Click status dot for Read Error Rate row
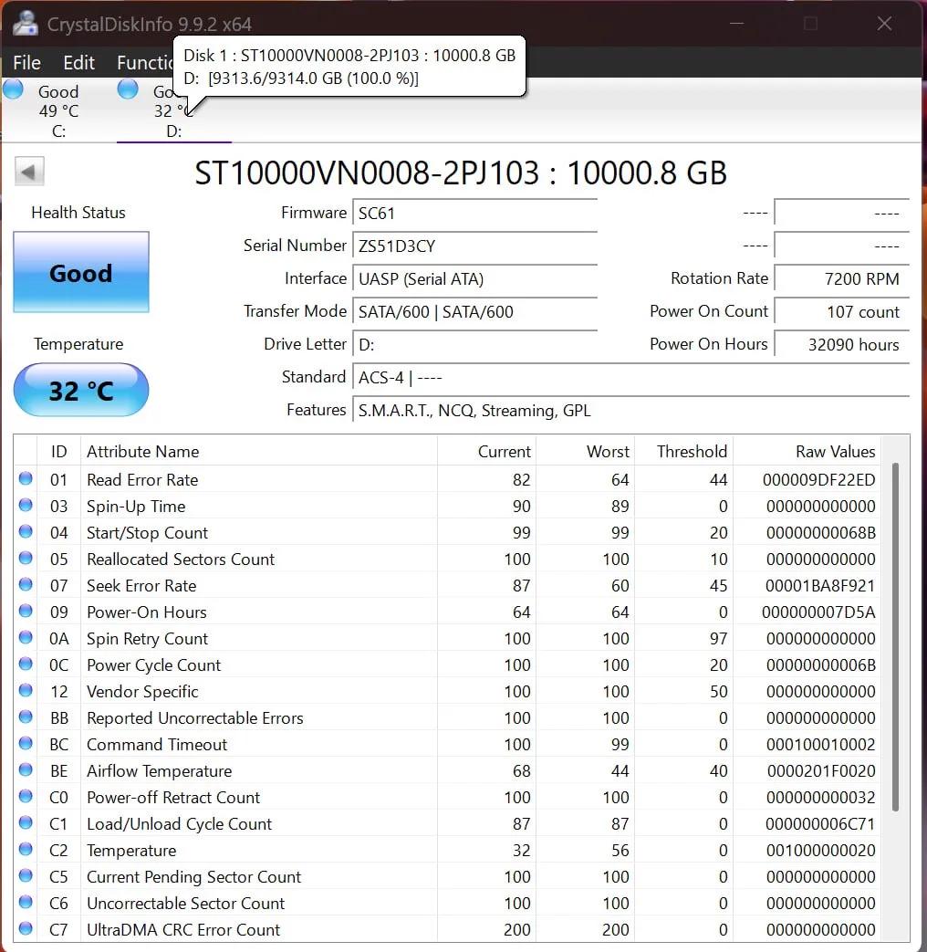 (x=26, y=478)
